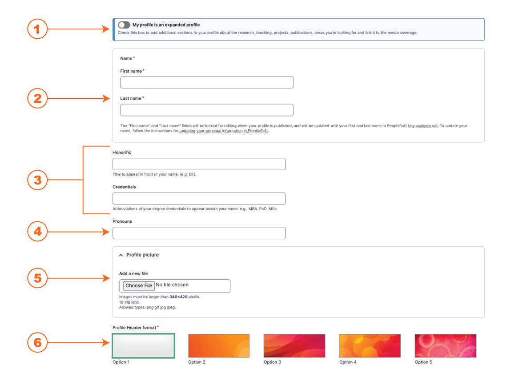Click the Honorific text field
The height and width of the screenshot is (389, 507).
pyautogui.click(x=199, y=164)
